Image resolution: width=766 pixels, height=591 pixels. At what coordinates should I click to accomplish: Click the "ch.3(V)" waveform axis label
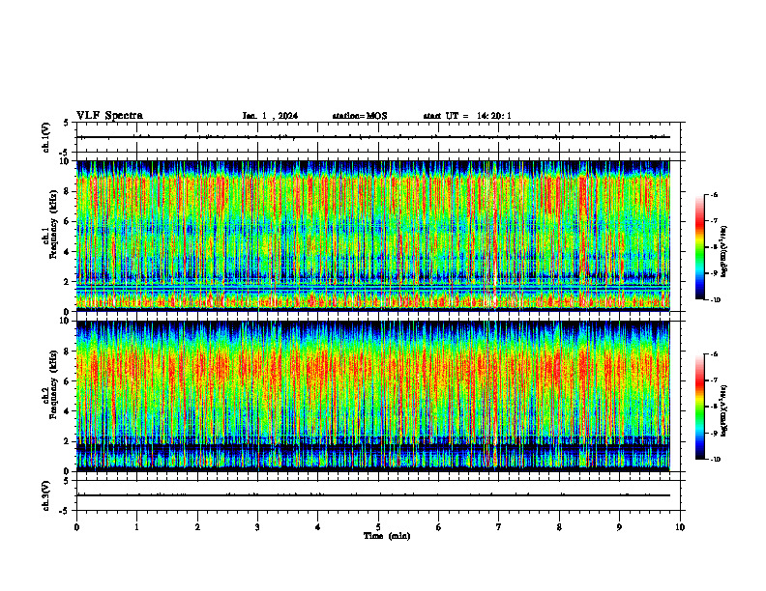point(45,495)
